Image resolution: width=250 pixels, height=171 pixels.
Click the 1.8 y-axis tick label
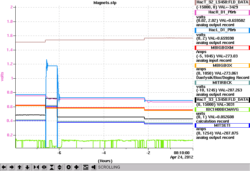click(10, 22)
